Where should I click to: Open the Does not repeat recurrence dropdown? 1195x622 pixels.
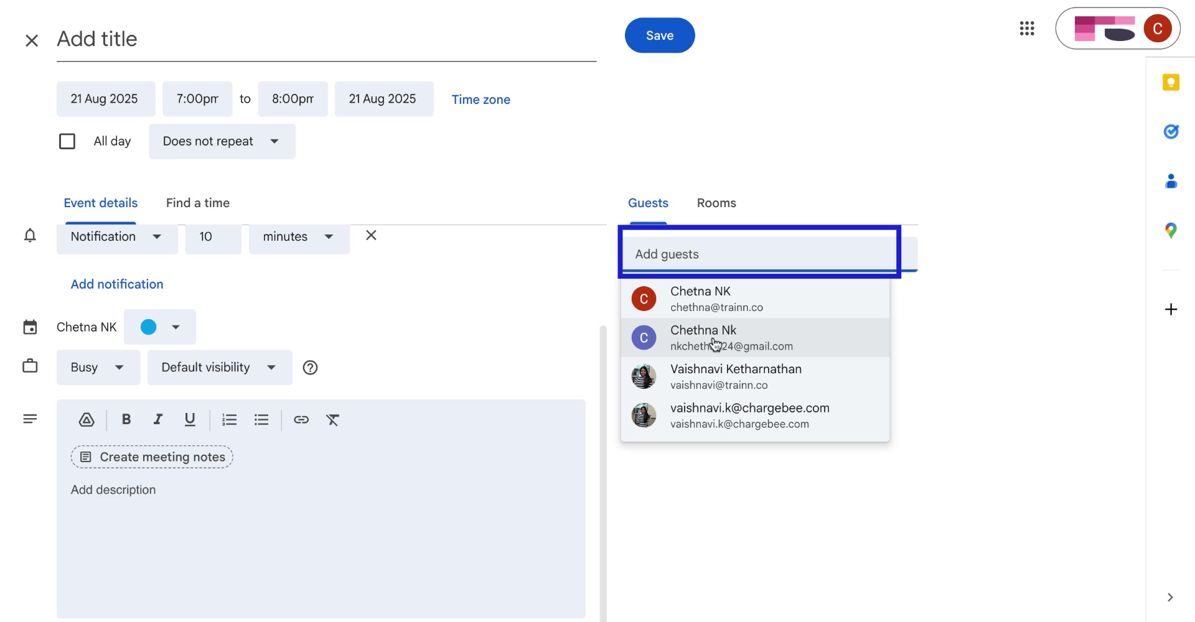pyautogui.click(x=222, y=141)
